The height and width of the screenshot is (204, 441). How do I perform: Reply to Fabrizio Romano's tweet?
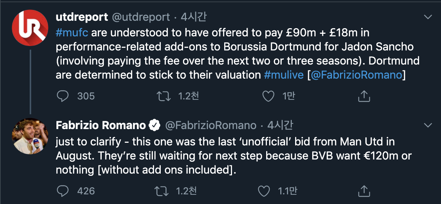63,191
